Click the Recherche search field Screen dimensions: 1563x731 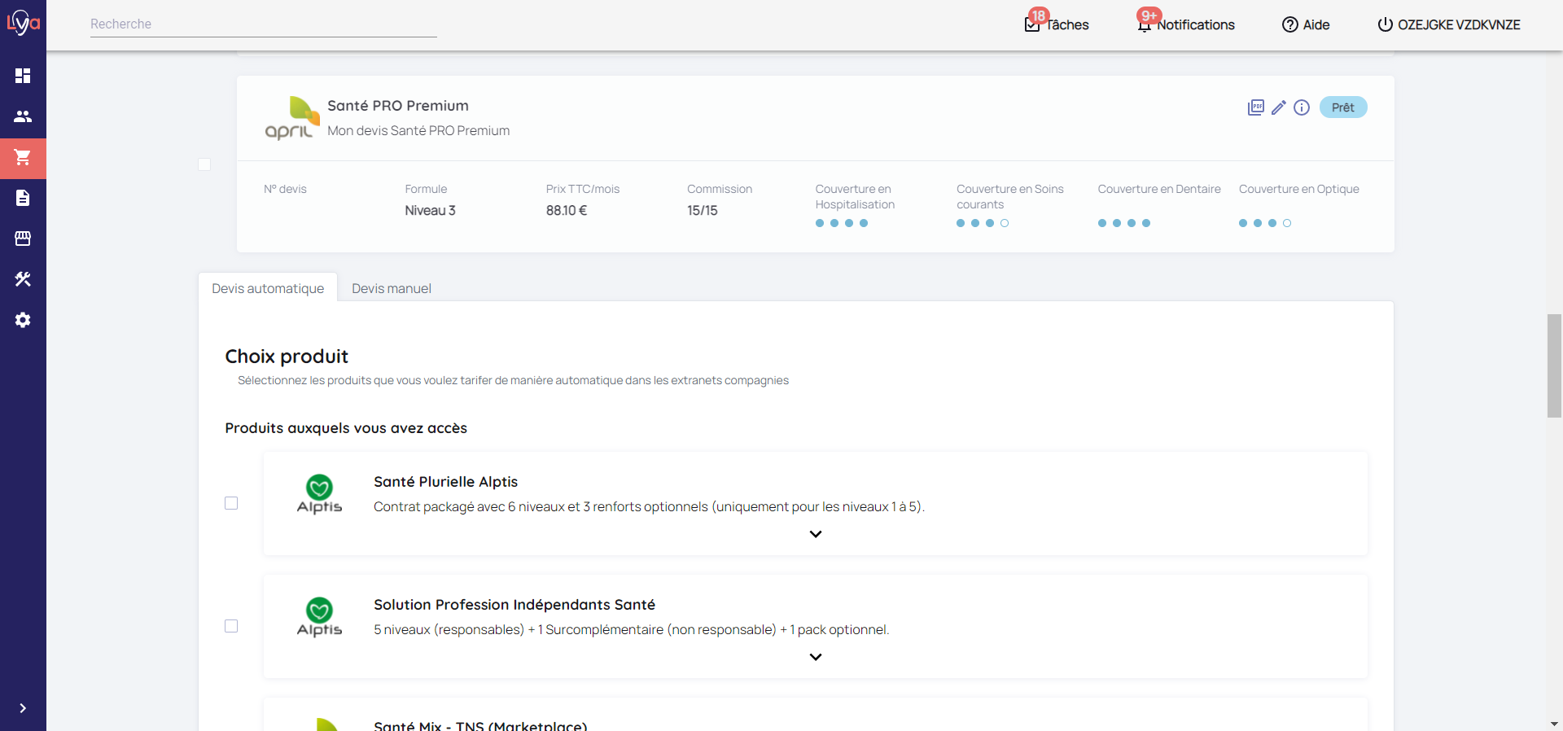263,24
